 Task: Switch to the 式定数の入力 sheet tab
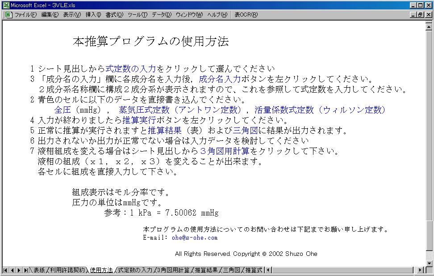pos(135,270)
